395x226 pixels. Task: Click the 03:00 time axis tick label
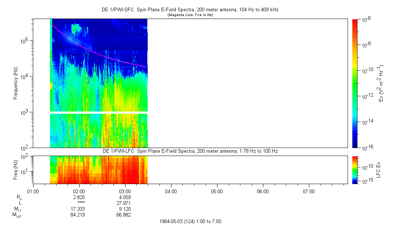coord(125,191)
